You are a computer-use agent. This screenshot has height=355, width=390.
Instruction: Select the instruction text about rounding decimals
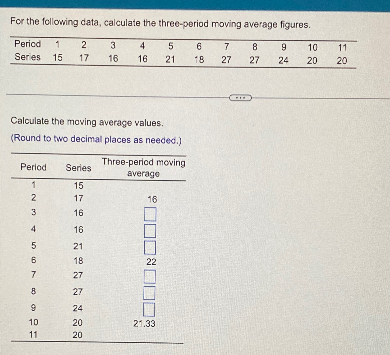pos(96,139)
